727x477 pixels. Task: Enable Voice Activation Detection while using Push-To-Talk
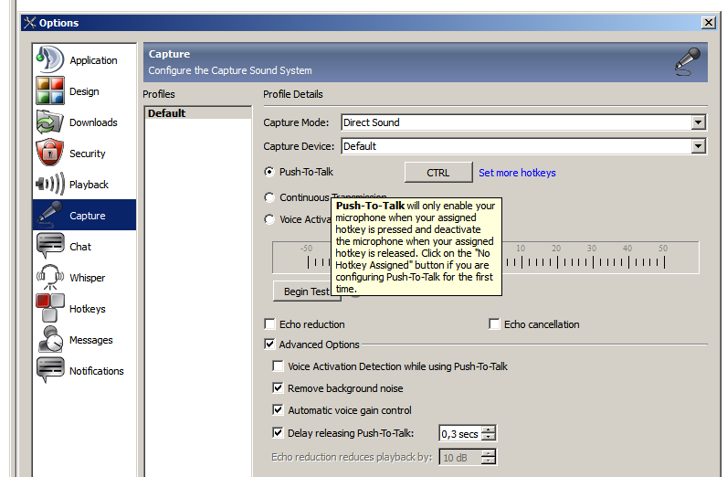pos(278,366)
